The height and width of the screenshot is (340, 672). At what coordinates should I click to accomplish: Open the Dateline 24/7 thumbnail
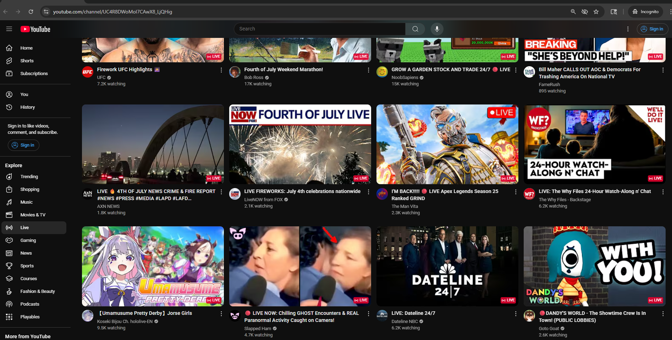(x=447, y=266)
